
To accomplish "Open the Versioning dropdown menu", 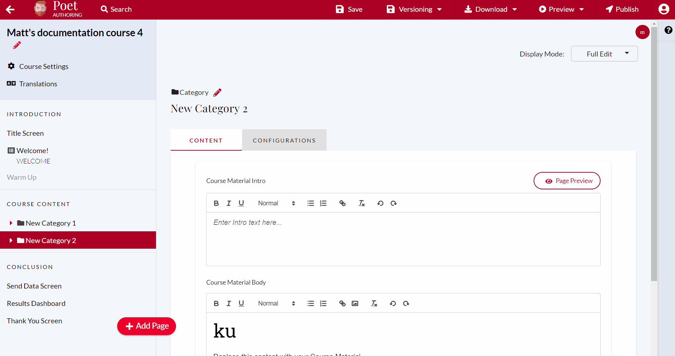I will [x=414, y=9].
